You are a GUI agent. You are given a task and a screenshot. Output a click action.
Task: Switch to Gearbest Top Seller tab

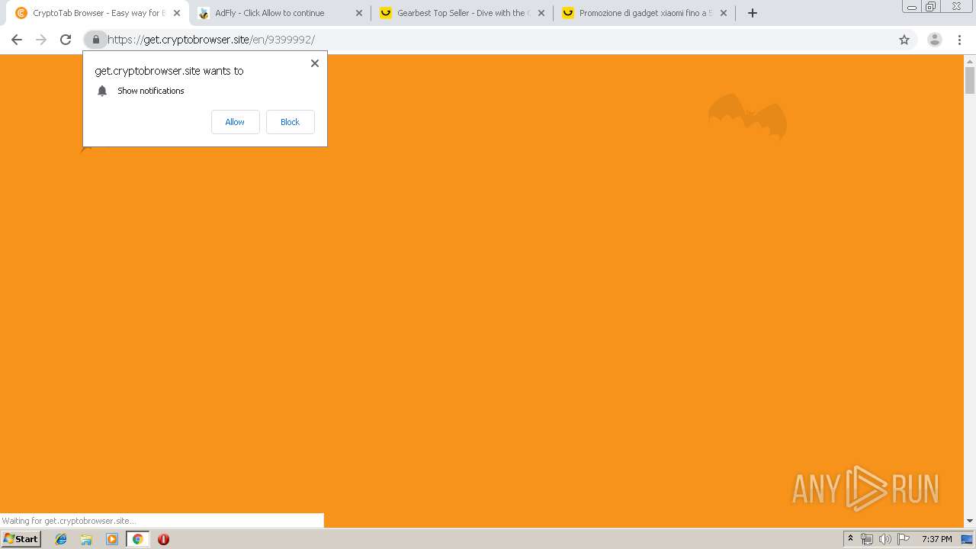pos(461,13)
